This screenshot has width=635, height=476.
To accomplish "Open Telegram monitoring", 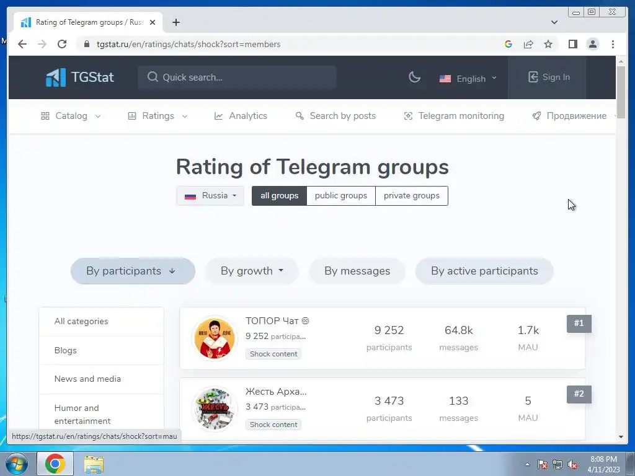I will click(453, 116).
